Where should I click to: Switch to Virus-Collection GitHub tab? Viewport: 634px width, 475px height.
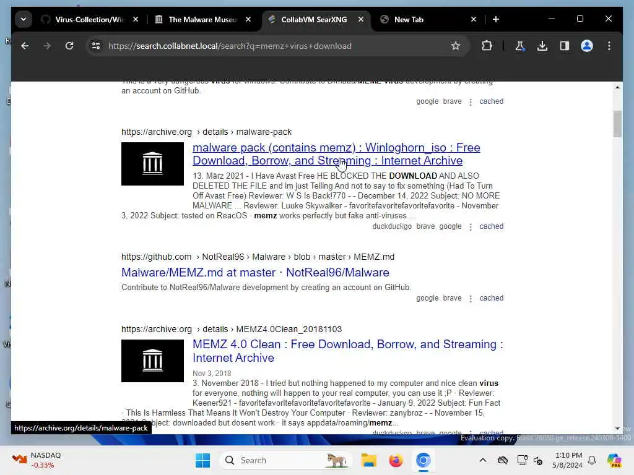(x=89, y=19)
